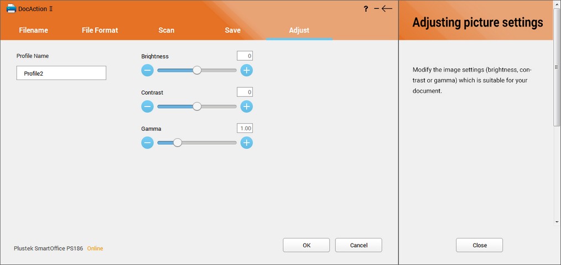Click the help panel scrollbar down arrow
Image resolution: width=561 pixels, height=265 pixels.
(557, 222)
